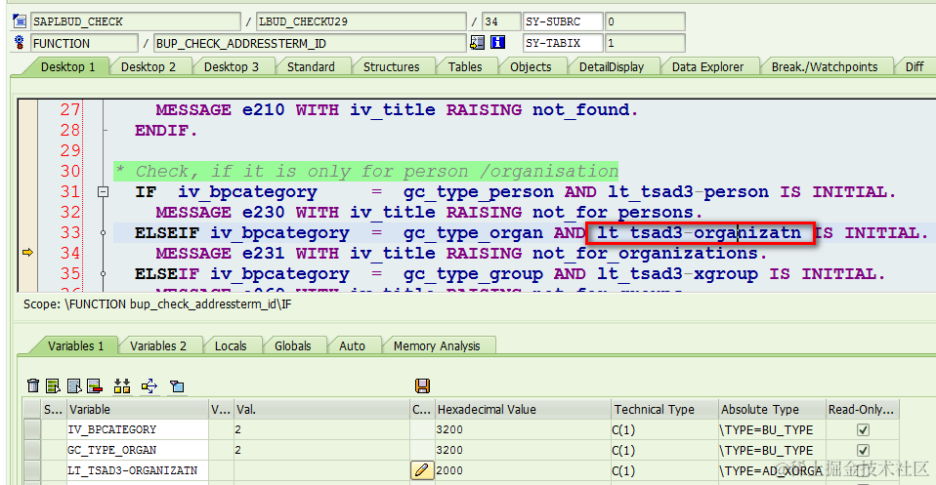Click the gear icon beside FUNCTION field
The image size is (936, 485).
pos(20,42)
